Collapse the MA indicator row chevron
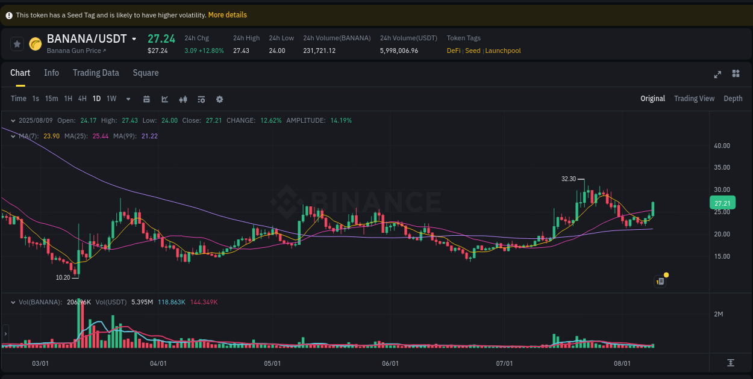Image resolution: width=753 pixels, height=379 pixels. [x=13, y=136]
